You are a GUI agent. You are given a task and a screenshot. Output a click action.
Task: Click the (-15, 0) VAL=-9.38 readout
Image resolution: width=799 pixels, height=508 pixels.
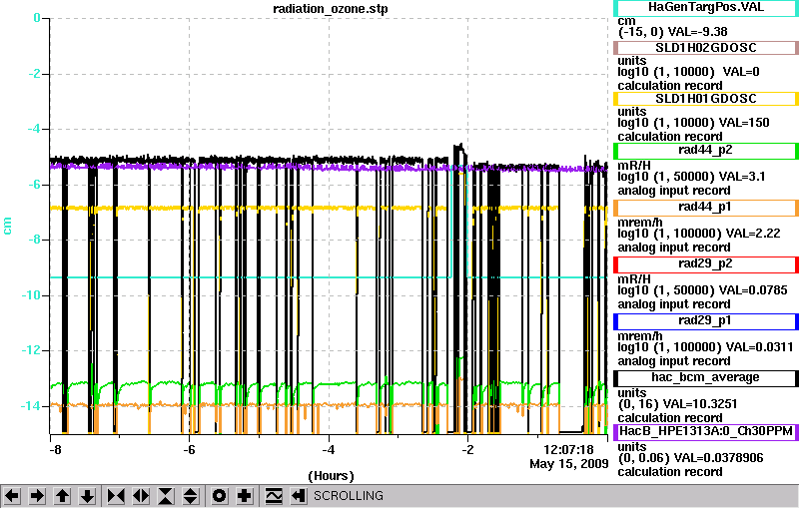(x=672, y=32)
